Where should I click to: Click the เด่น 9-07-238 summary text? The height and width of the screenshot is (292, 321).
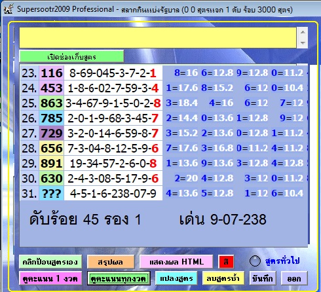223,219
